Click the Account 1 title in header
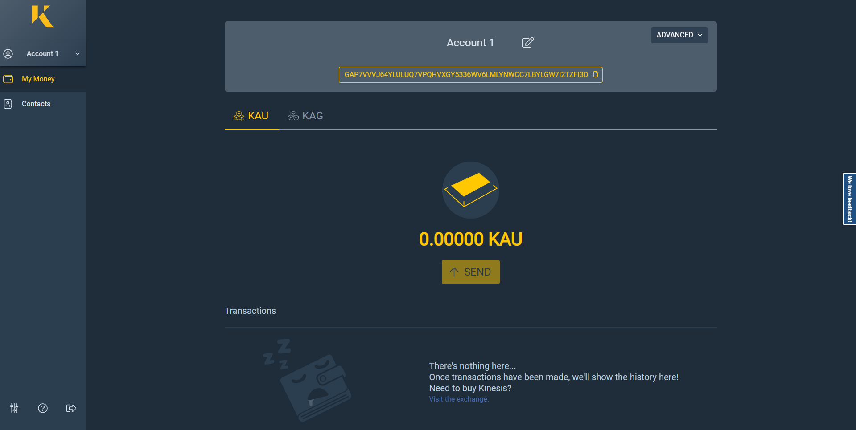 point(470,43)
